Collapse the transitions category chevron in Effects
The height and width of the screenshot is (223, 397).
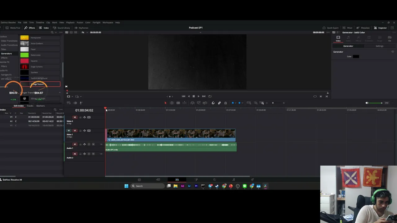point(60,93)
